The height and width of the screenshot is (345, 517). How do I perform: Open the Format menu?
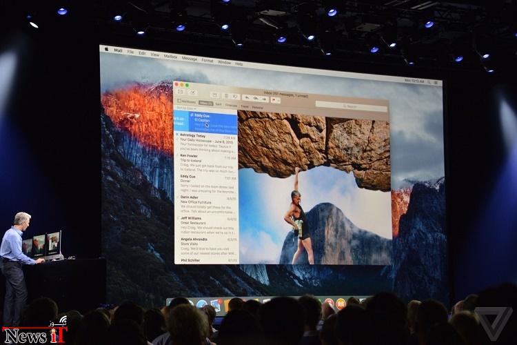click(207, 61)
